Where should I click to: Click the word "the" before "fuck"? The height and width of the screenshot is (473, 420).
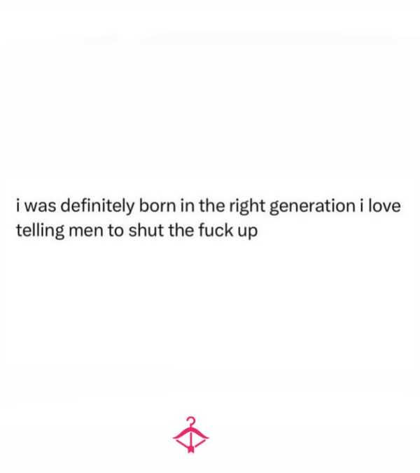(x=181, y=230)
